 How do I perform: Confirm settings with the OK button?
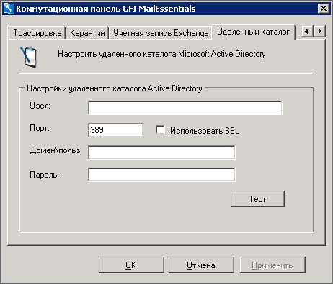tap(131, 265)
